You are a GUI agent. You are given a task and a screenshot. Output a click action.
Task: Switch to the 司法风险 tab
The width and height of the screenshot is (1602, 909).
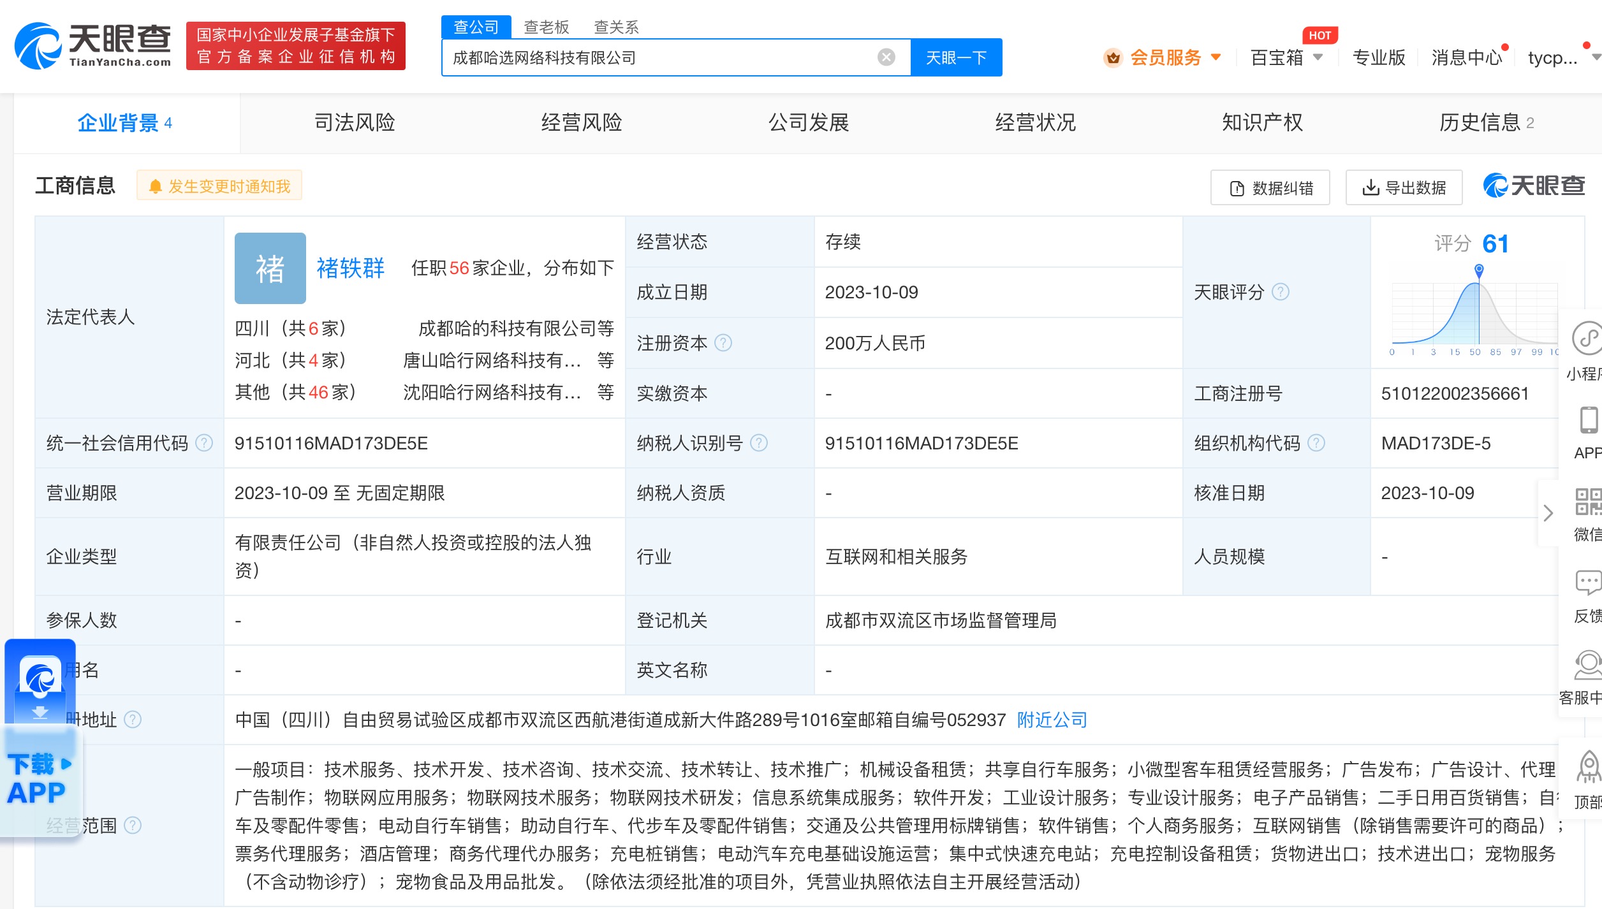(355, 122)
